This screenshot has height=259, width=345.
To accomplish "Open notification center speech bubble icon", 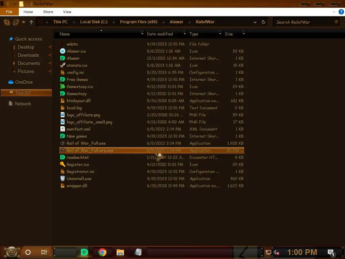I will pyautogui.click(x=331, y=252).
